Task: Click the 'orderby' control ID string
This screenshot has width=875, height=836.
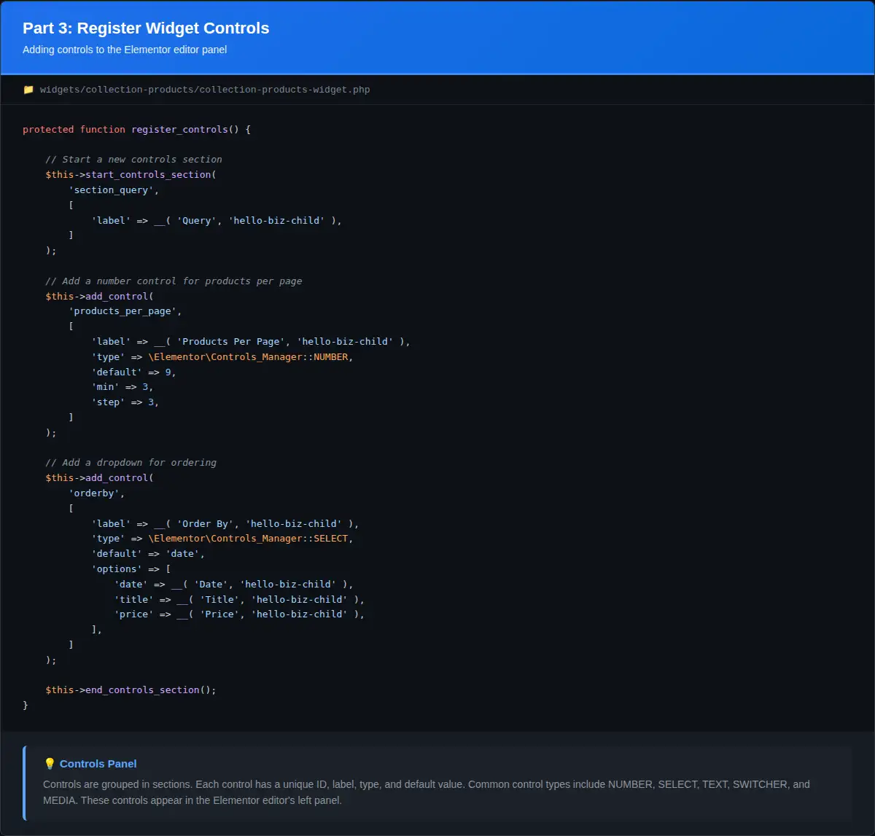Action: click(x=96, y=493)
